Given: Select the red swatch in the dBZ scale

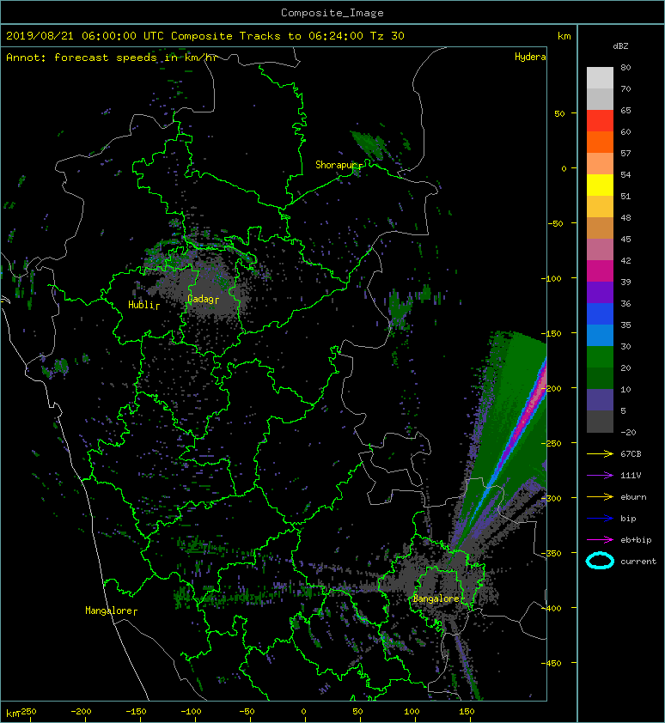Looking at the screenshot, I should tap(600, 121).
